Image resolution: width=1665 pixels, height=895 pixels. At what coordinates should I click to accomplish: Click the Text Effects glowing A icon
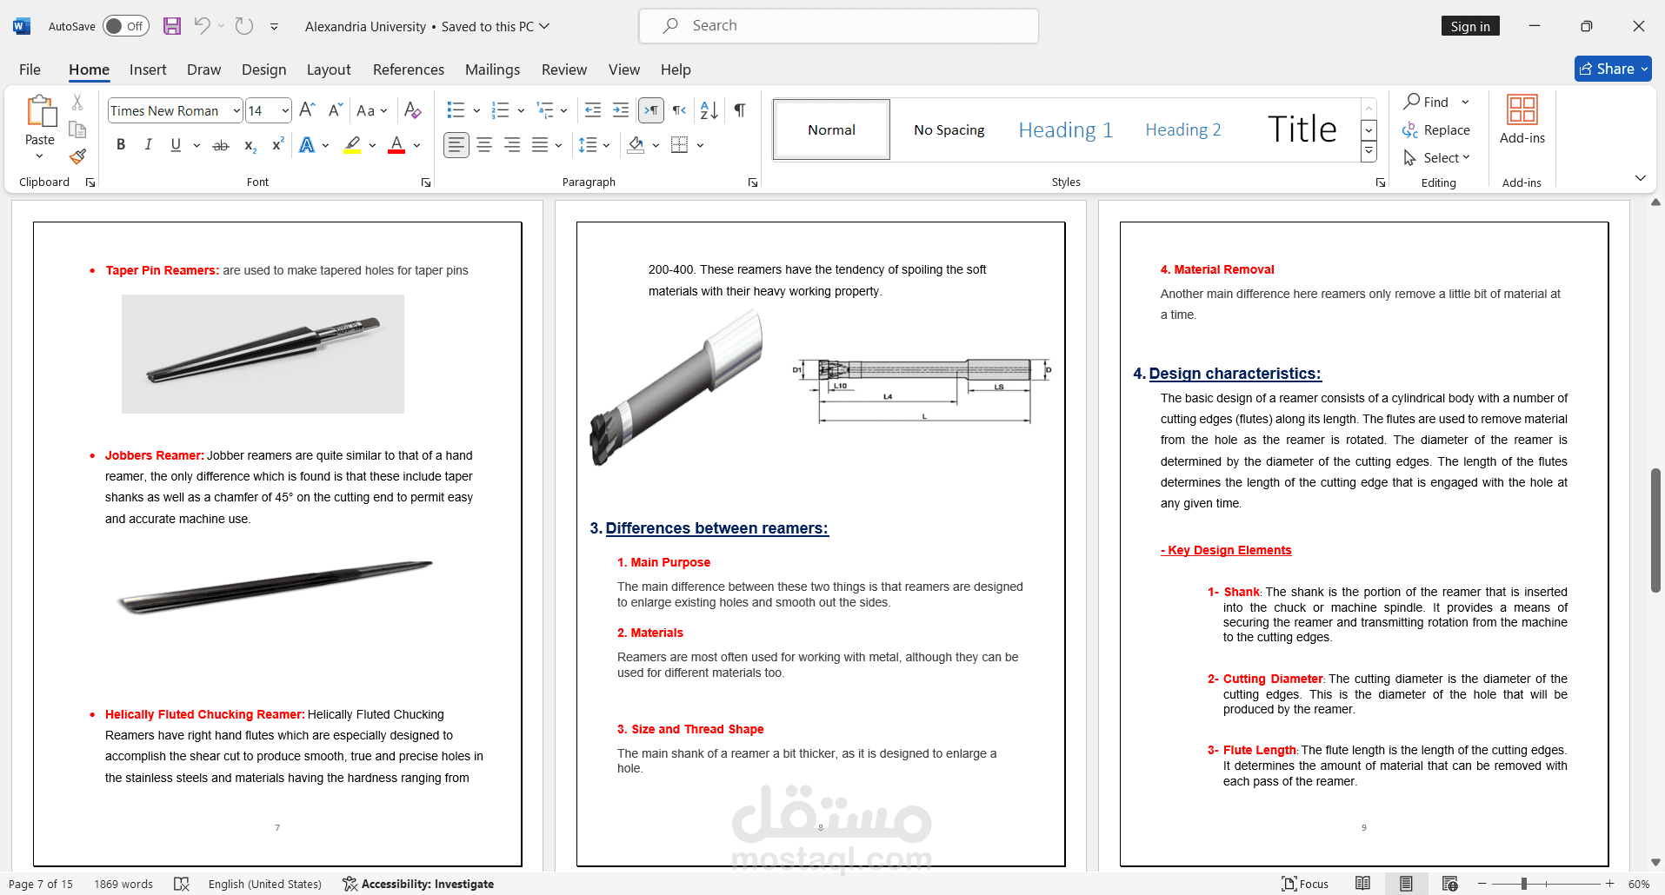point(307,145)
